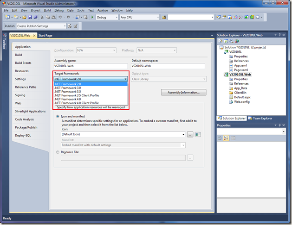292x225 pixels.
Task: Click the Publish Web toolbar icon
Action: (x=70, y=26)
